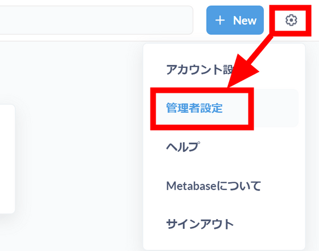This screenshot has height=251, width=319.
Task: Click the white card on the left
Action: point(7,159)
